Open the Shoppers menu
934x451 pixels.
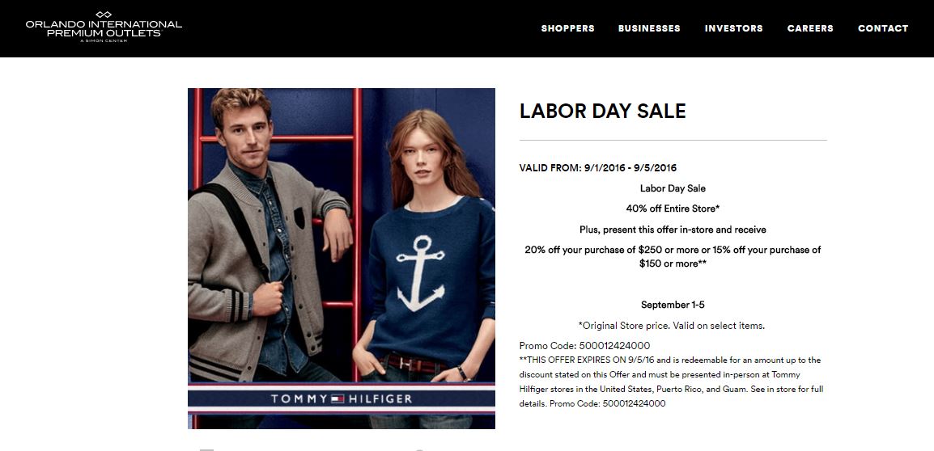pos(567,28)
